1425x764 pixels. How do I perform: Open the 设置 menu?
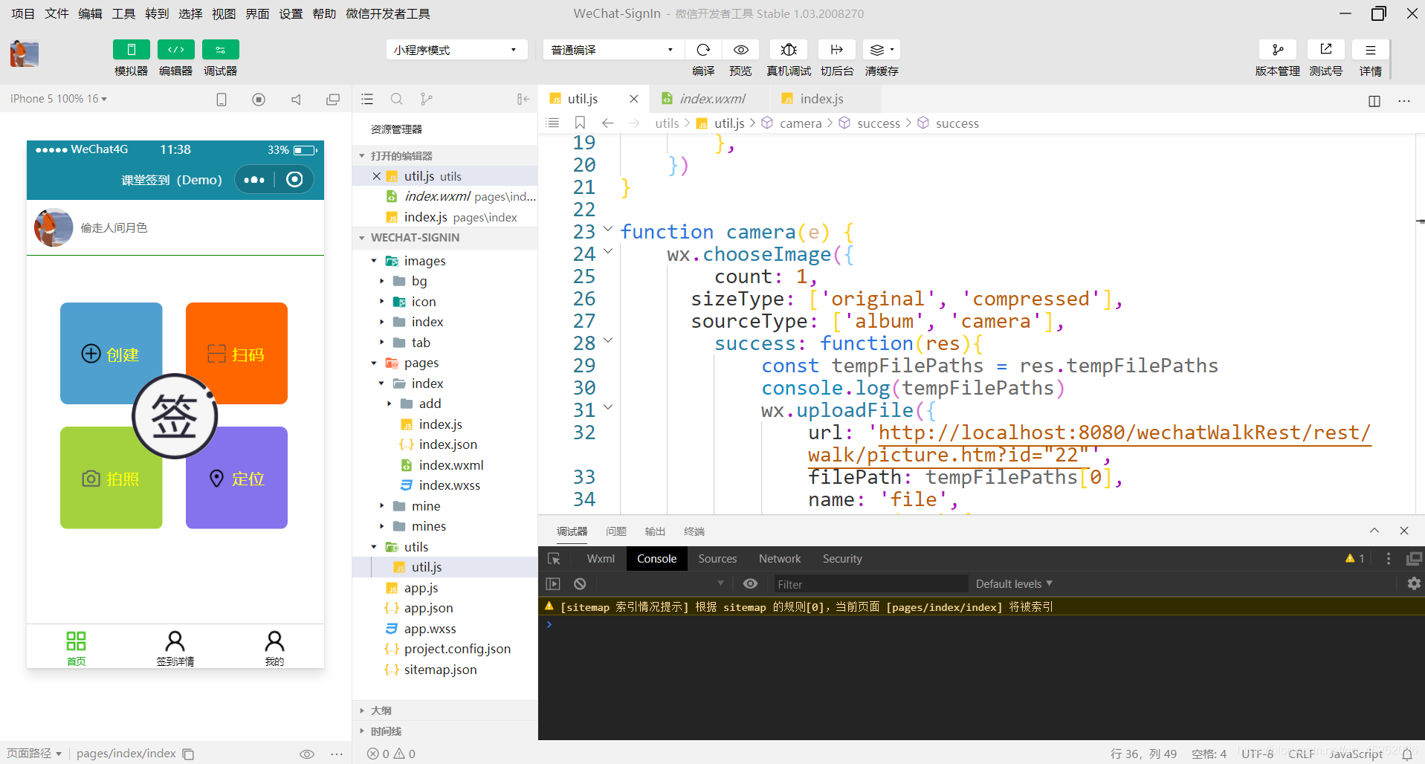pos(291,13)
